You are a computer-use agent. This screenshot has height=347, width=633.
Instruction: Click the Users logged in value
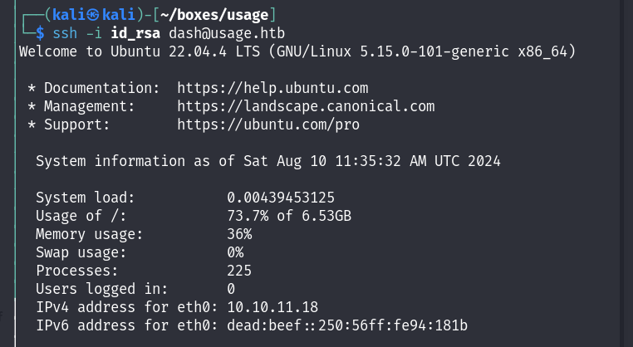(231, 289)
